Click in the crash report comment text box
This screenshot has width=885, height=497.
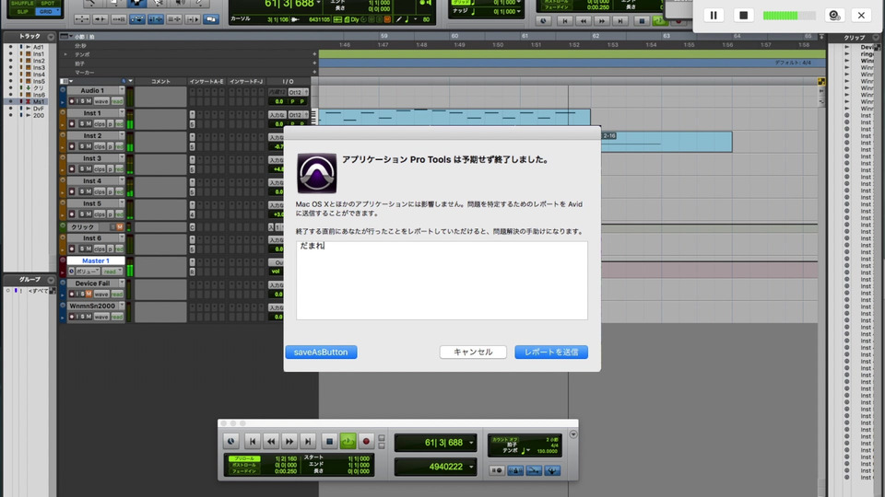[442, 280]
